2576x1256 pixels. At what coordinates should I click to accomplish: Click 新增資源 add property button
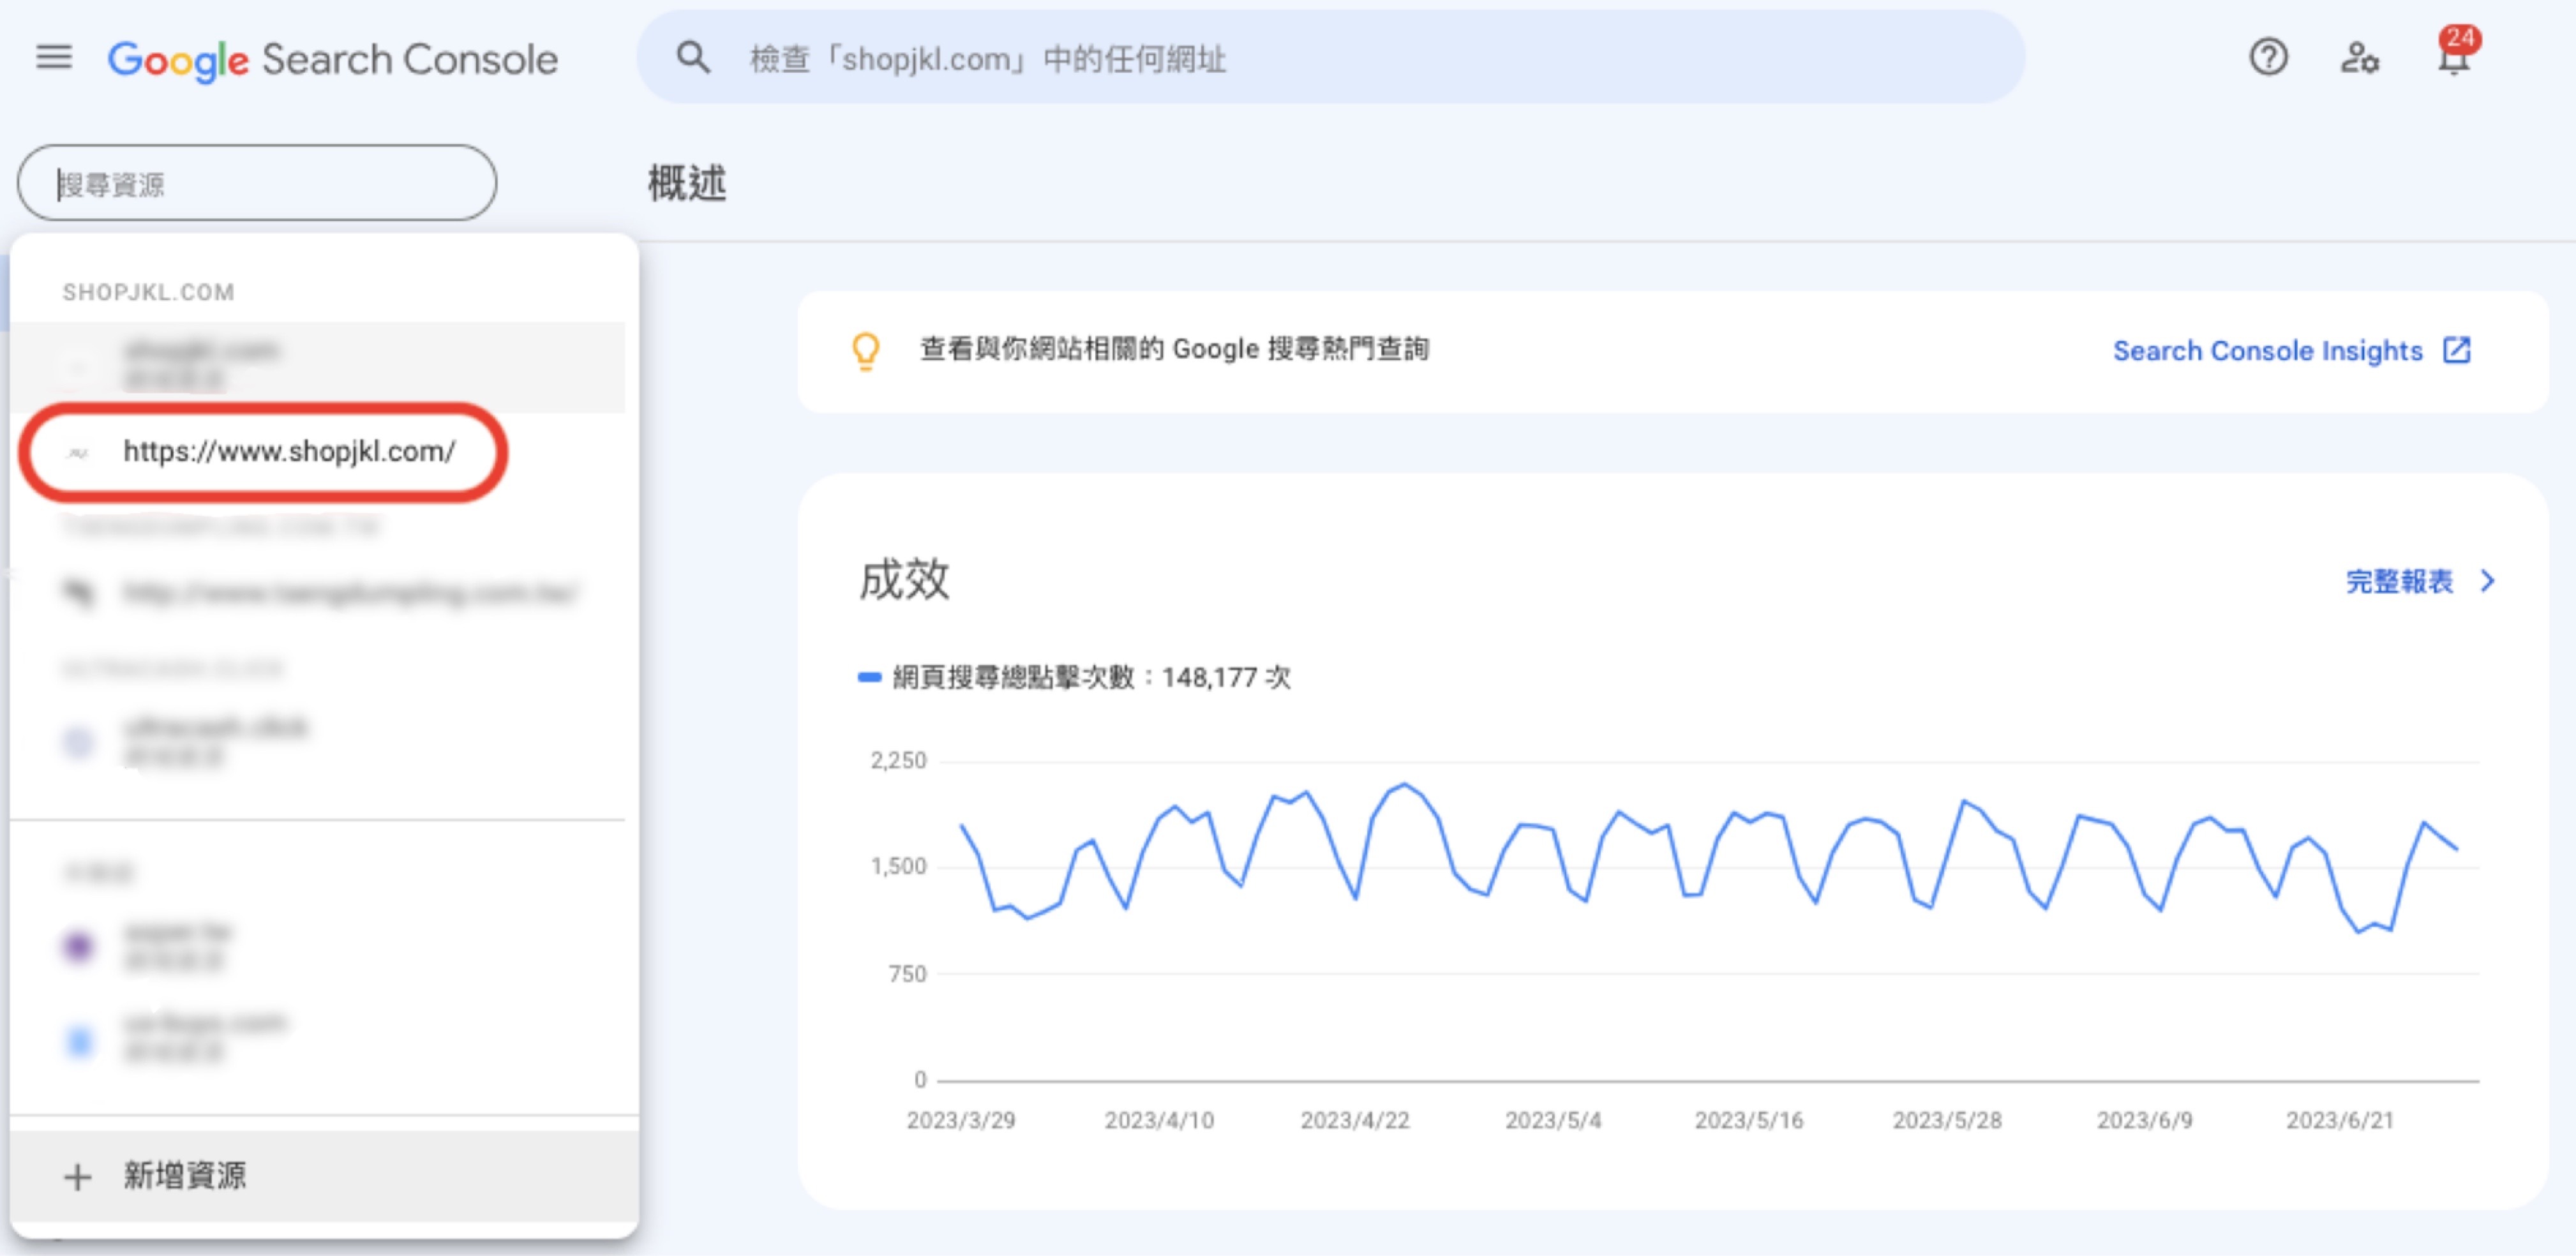coord(185,1176)
